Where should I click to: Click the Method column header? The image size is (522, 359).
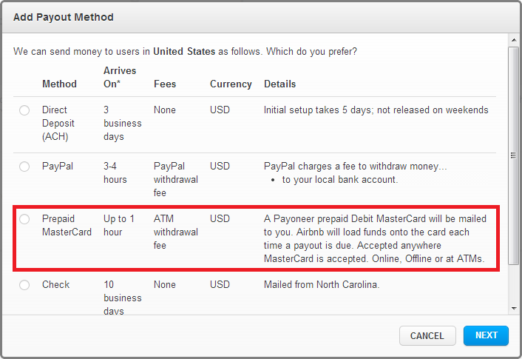[59, 84]
